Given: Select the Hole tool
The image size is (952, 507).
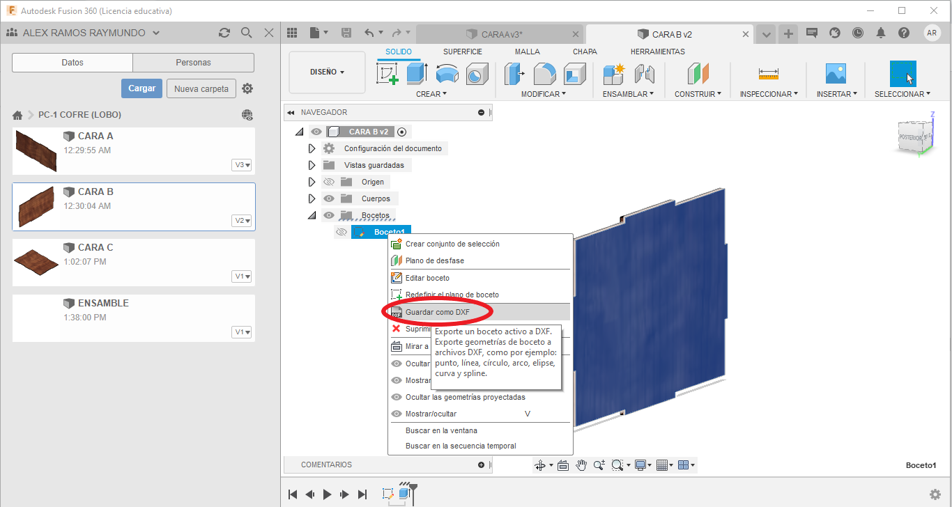Looking at the screenshot, I should pyautogui.click(x=477, y=74).
